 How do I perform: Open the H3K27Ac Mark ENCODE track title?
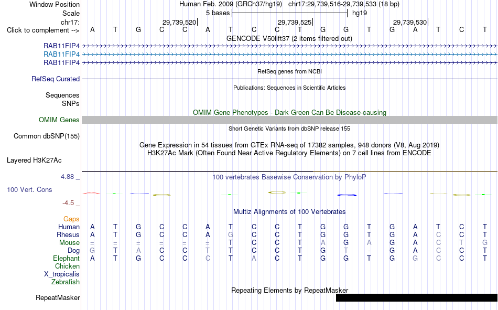click(x=289, y=153)
